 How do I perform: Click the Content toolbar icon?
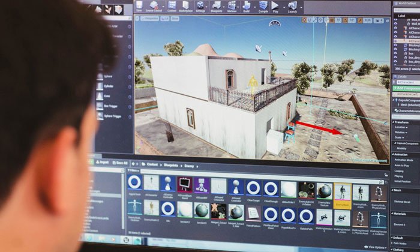(172, 7)
